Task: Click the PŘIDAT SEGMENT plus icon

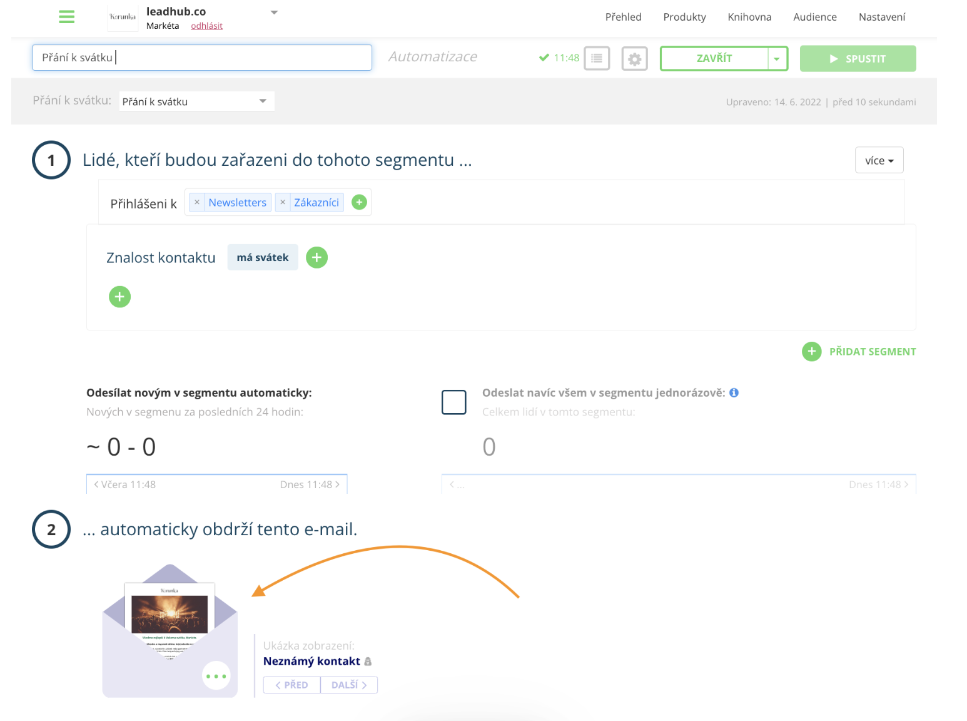Action: [x=812, y=352]
